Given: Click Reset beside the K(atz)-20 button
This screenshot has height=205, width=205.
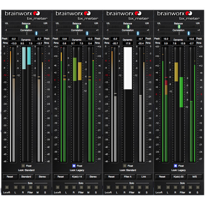Looking at the screenshot, I should click(x=162, y=177).
